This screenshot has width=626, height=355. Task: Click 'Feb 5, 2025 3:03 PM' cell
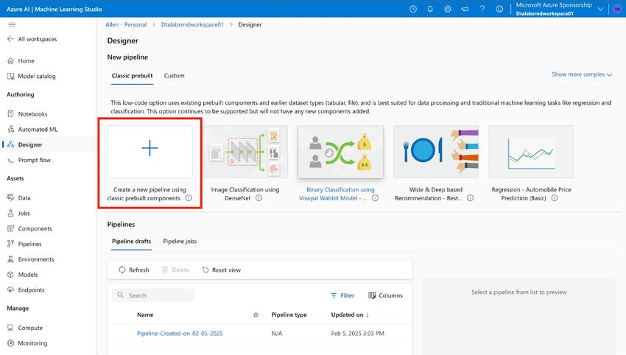(x=358, y=334)
